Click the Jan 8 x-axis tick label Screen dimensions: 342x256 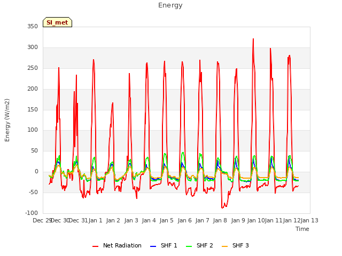coord(220,220)
